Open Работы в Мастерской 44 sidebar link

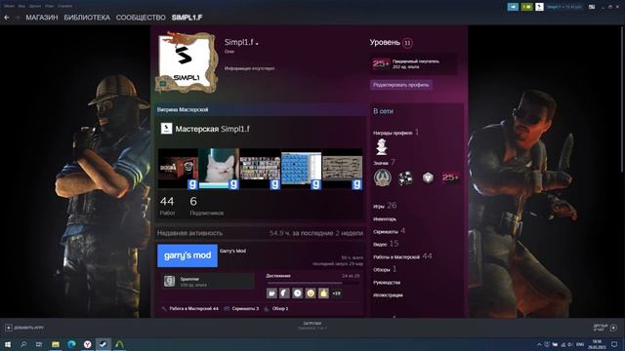point(402,256)
